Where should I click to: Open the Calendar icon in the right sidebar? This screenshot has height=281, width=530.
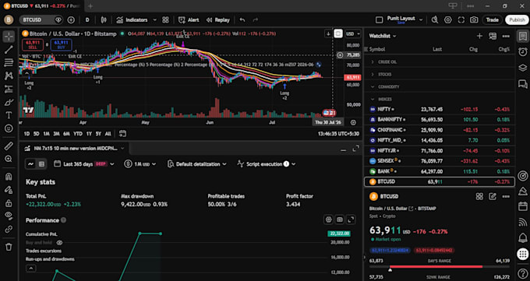click(522, 206)
